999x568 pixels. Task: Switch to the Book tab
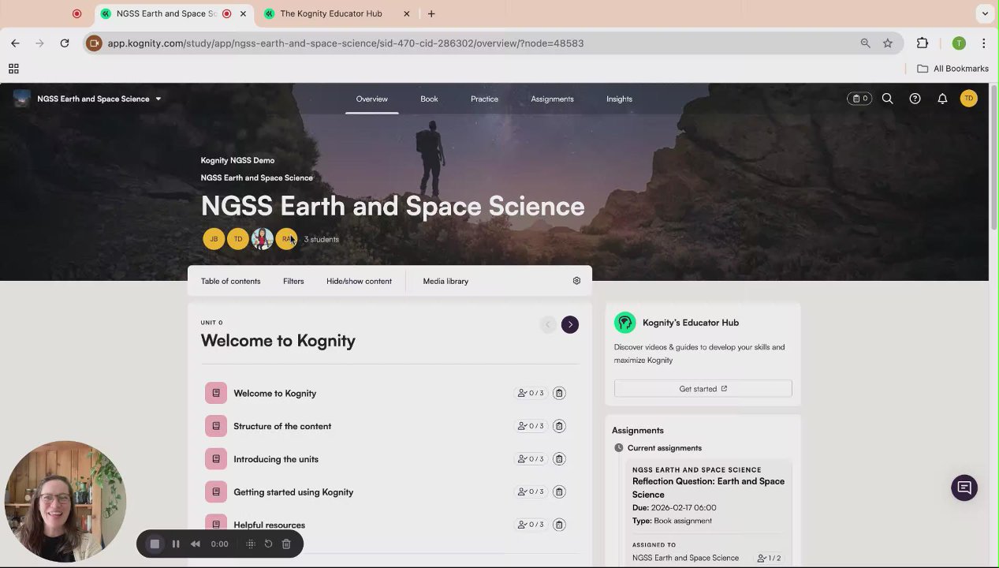click(x=429, y=99)
